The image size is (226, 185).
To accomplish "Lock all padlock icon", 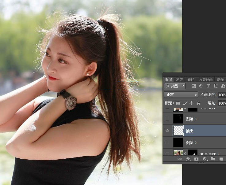I will 198,103.
